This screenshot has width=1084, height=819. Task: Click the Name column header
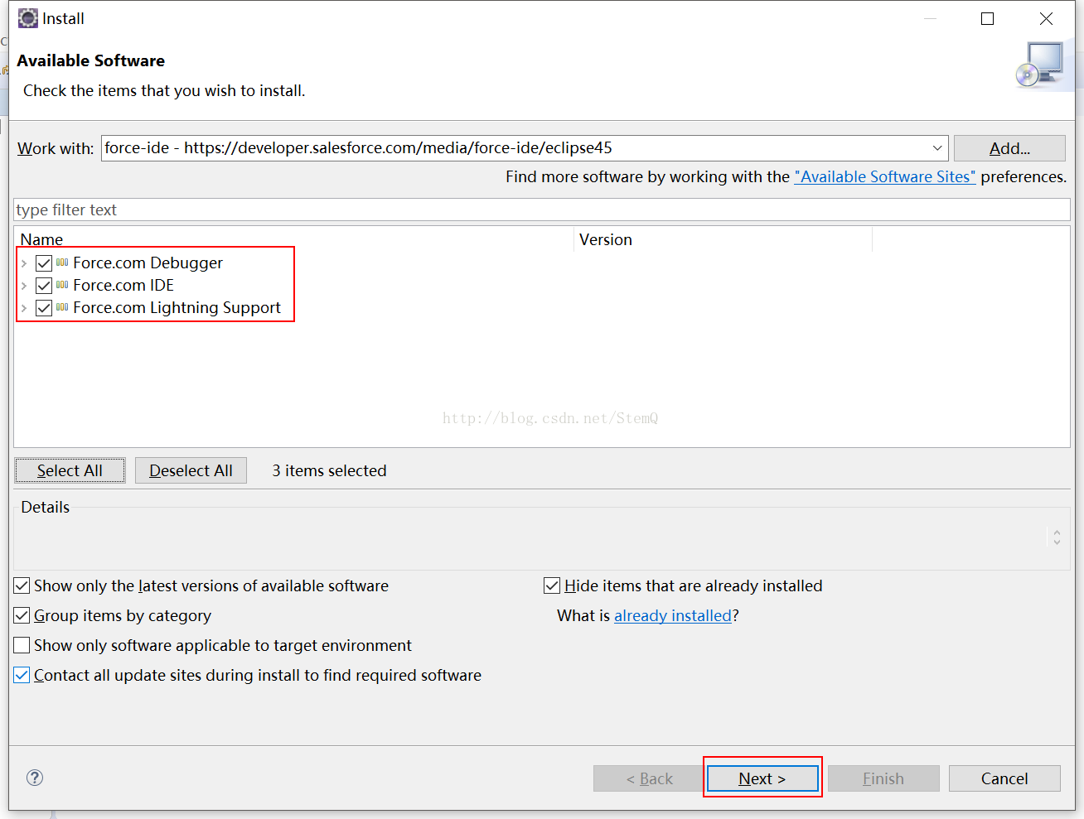click(x=42, y=239)
